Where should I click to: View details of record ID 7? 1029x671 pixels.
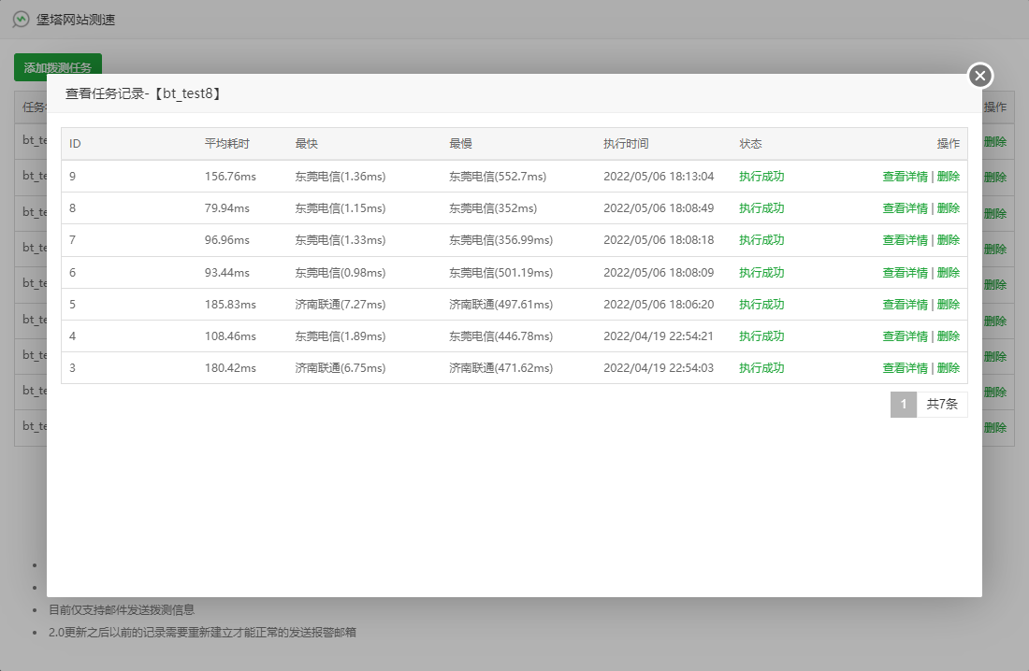coord(905,240)
